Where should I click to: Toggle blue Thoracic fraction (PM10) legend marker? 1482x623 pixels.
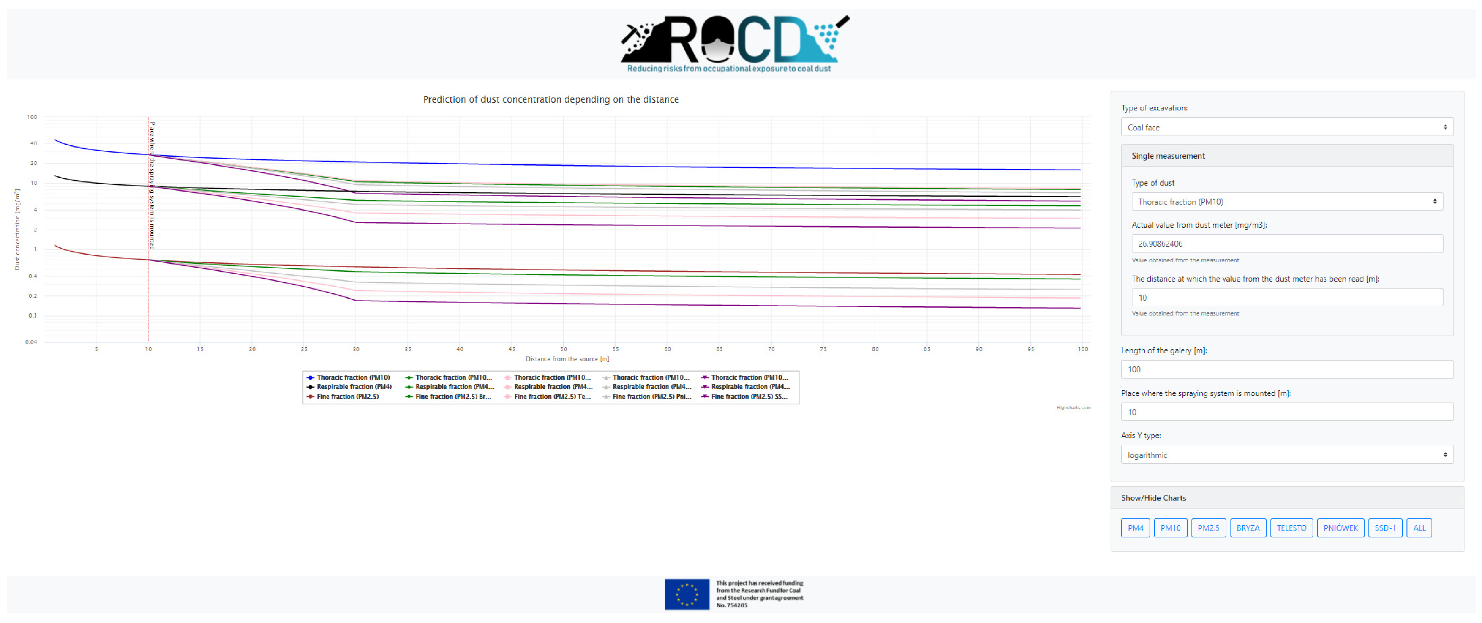[311, 377]
